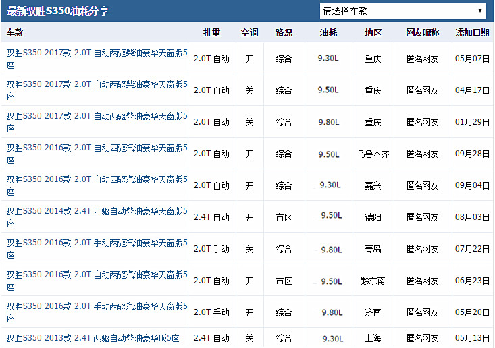Image resolution: width=495 pixels, height=348 pixels.
Task: Select the 9.30L value in the 05月07日 row
Action: pyautogui.click(x=328, y=58)
